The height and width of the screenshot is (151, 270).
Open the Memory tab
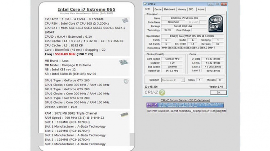pos(182,9)
